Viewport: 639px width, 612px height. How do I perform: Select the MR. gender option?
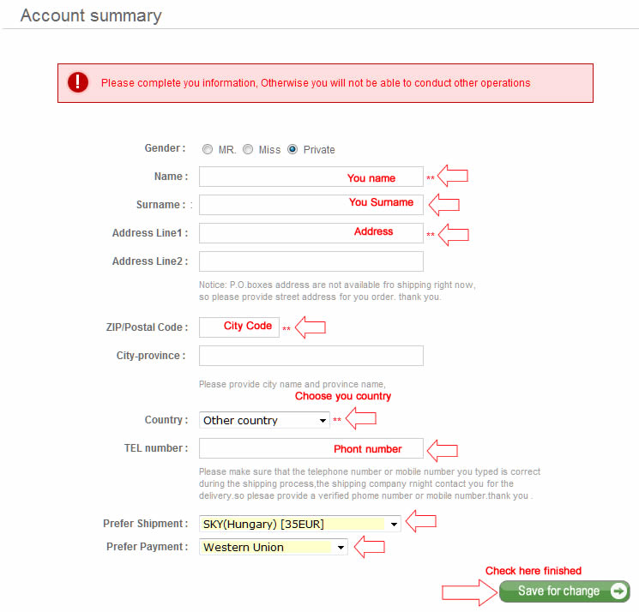tap(208, 149)
